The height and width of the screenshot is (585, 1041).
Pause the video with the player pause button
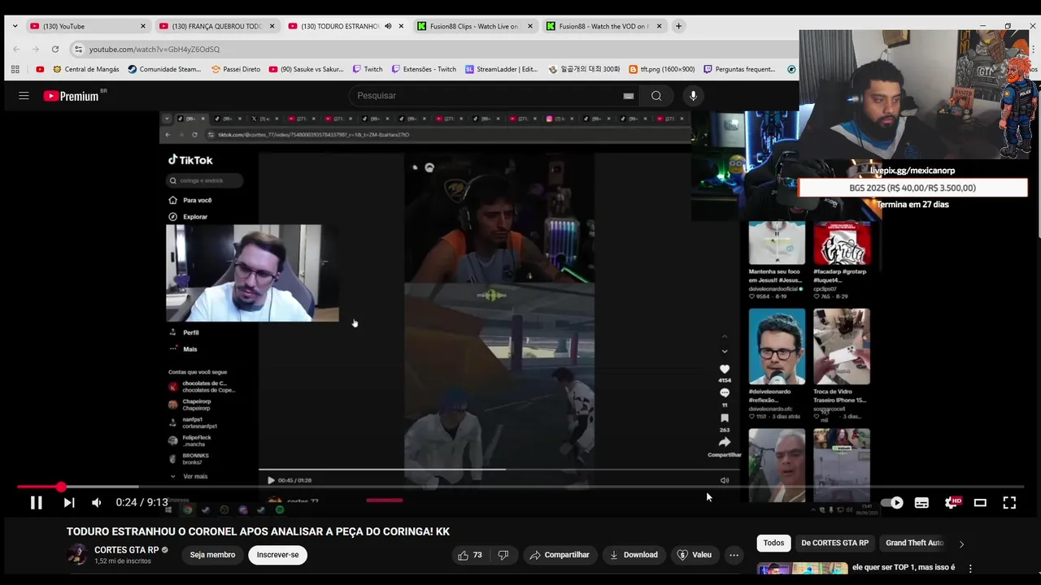[x=36, y=503]
